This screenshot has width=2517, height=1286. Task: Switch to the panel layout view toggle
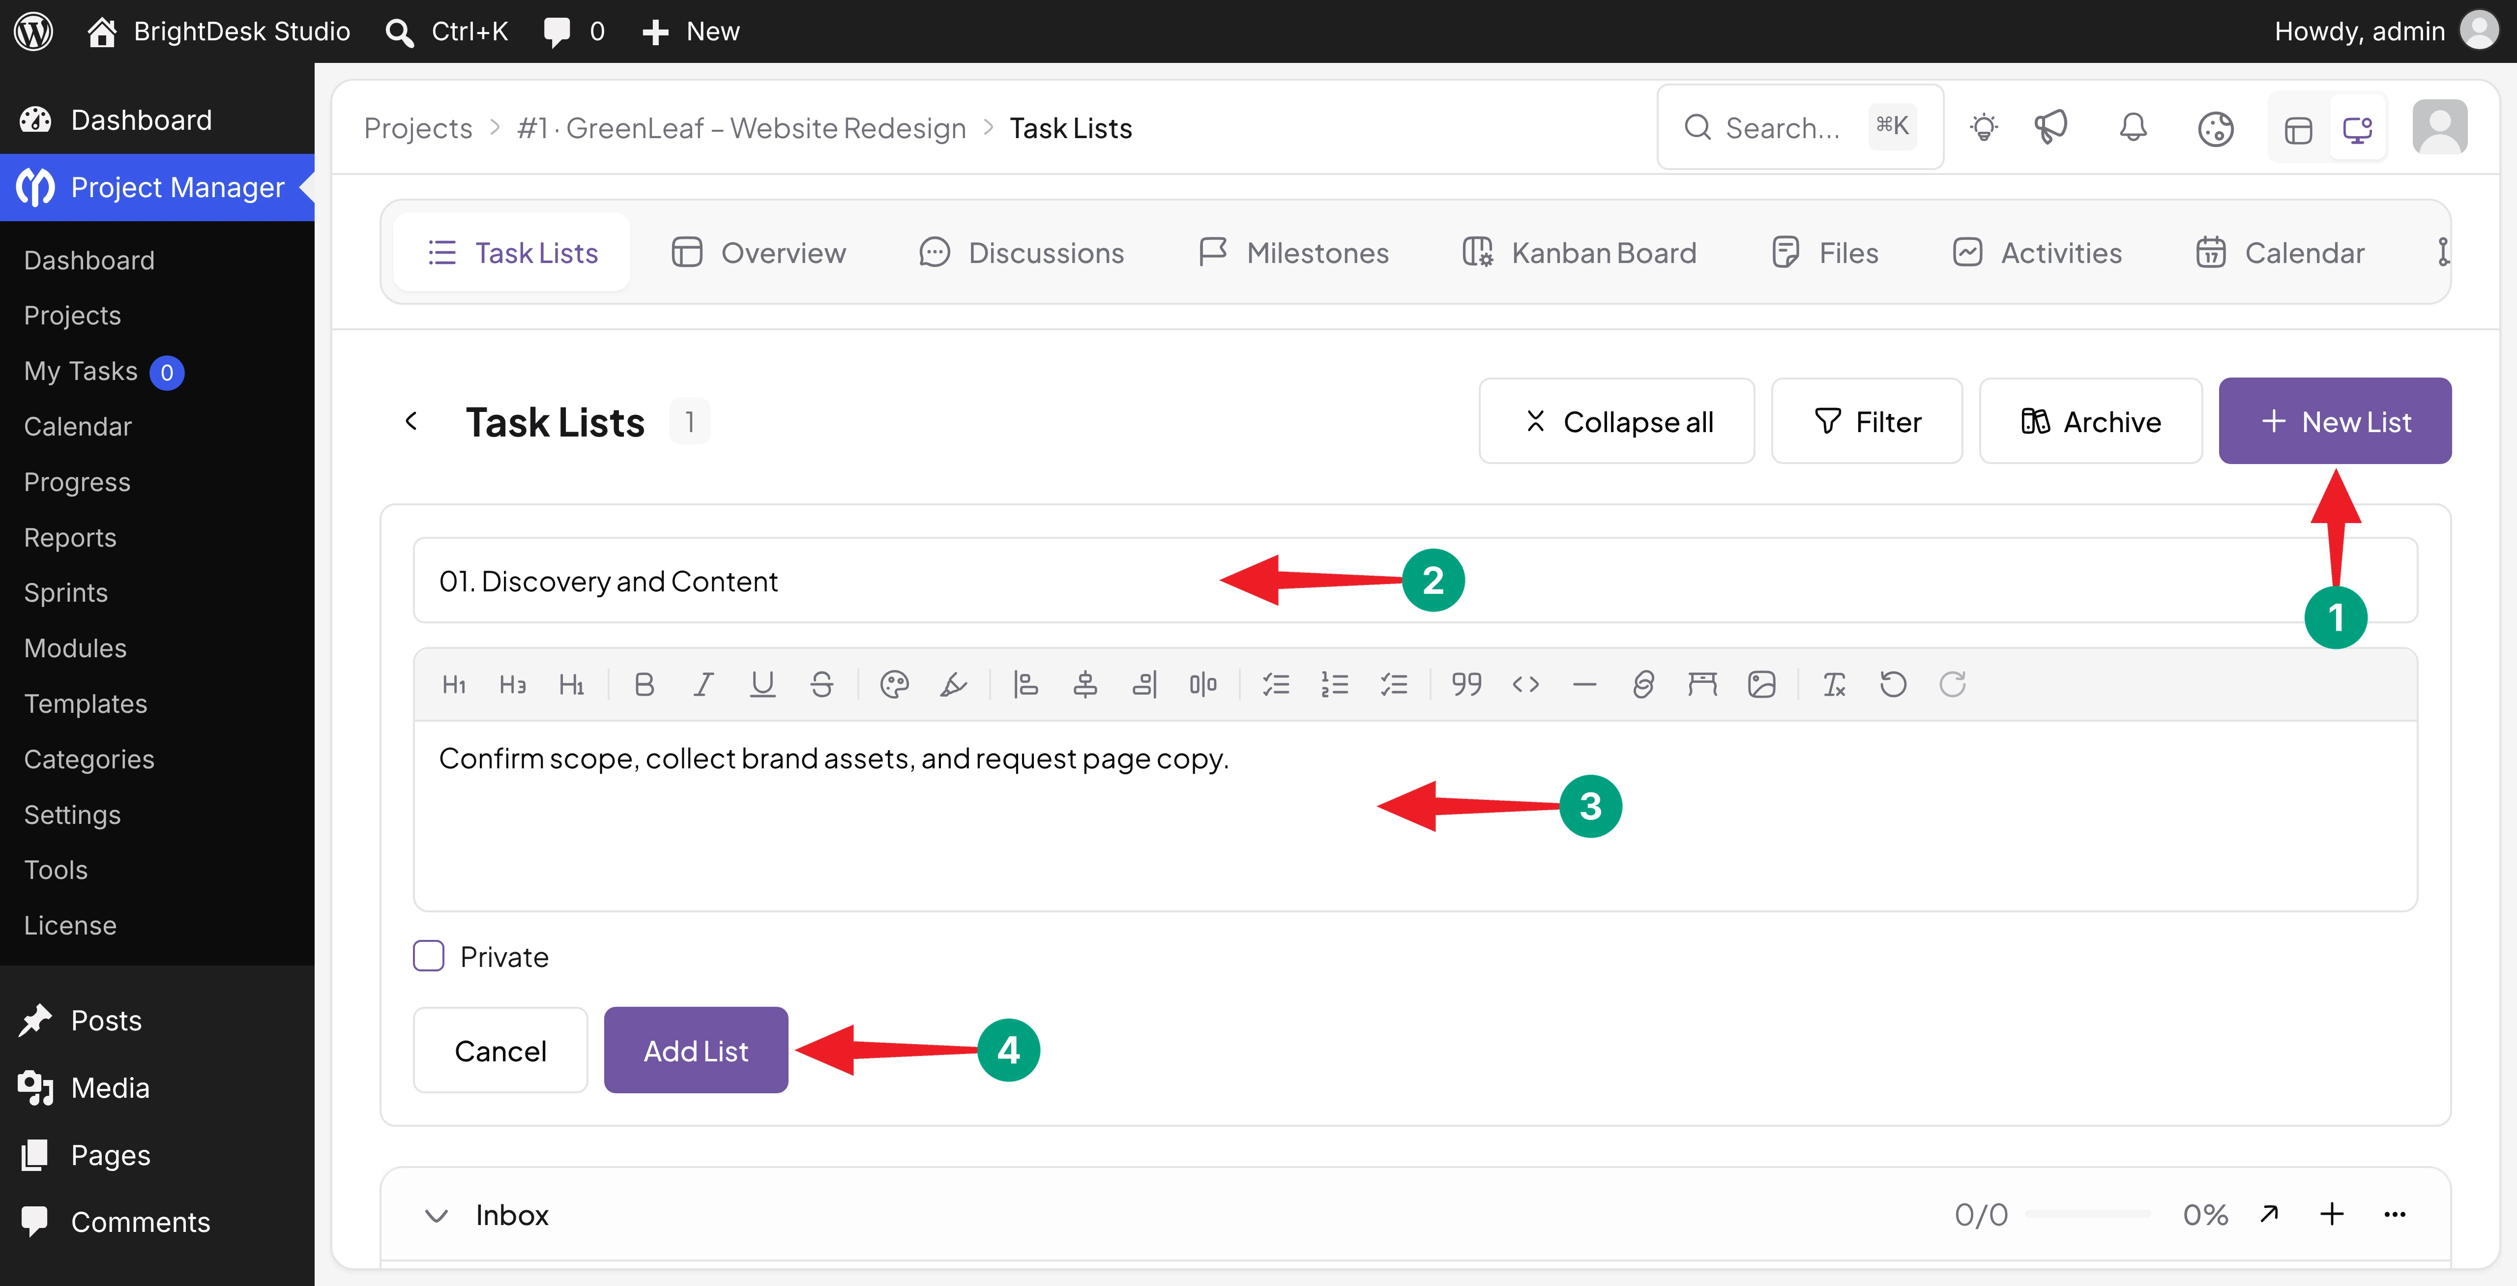(x=2298, y=129)
